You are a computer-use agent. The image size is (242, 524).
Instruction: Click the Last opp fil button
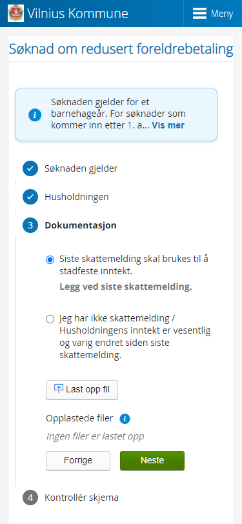coord(82,389)
